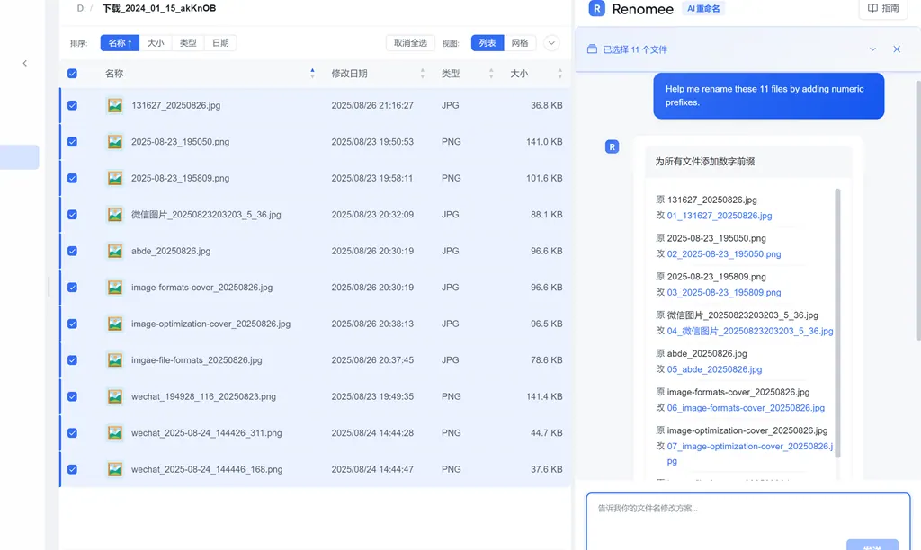Click image icon of abde_20250826.jpg
The width and height of the screenshot is (921, 550).
[115, 251]
